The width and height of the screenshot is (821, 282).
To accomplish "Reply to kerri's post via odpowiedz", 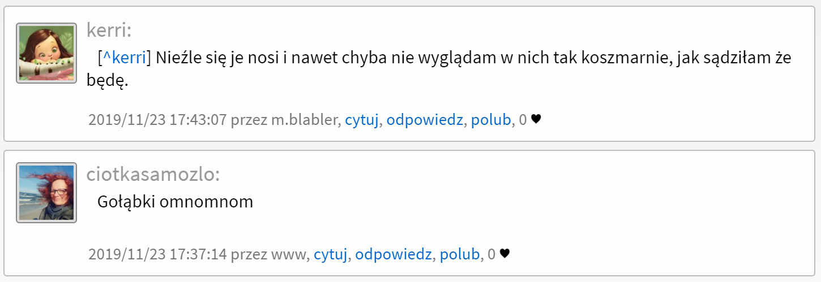I will coord(425,120).
